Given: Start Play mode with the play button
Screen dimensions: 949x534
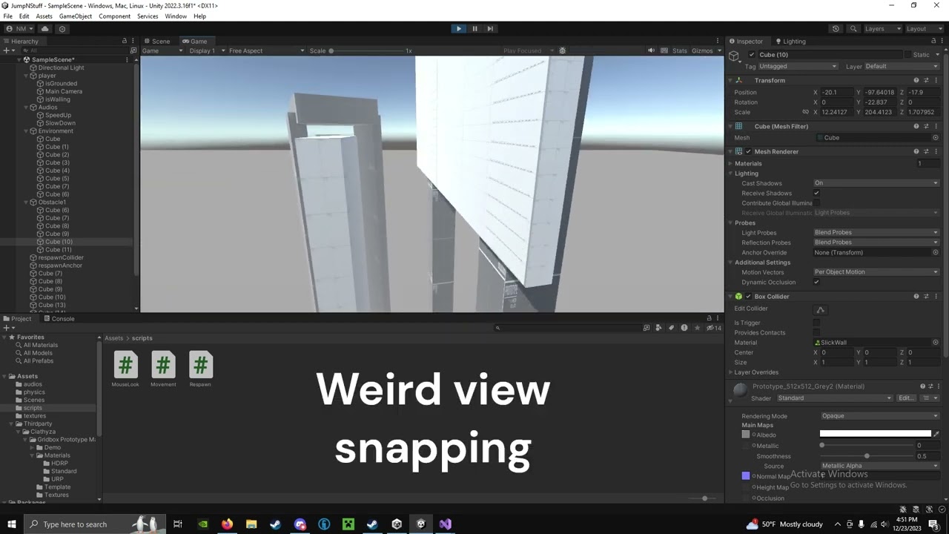Looking at the screenshot, I should tap(459, 29).
